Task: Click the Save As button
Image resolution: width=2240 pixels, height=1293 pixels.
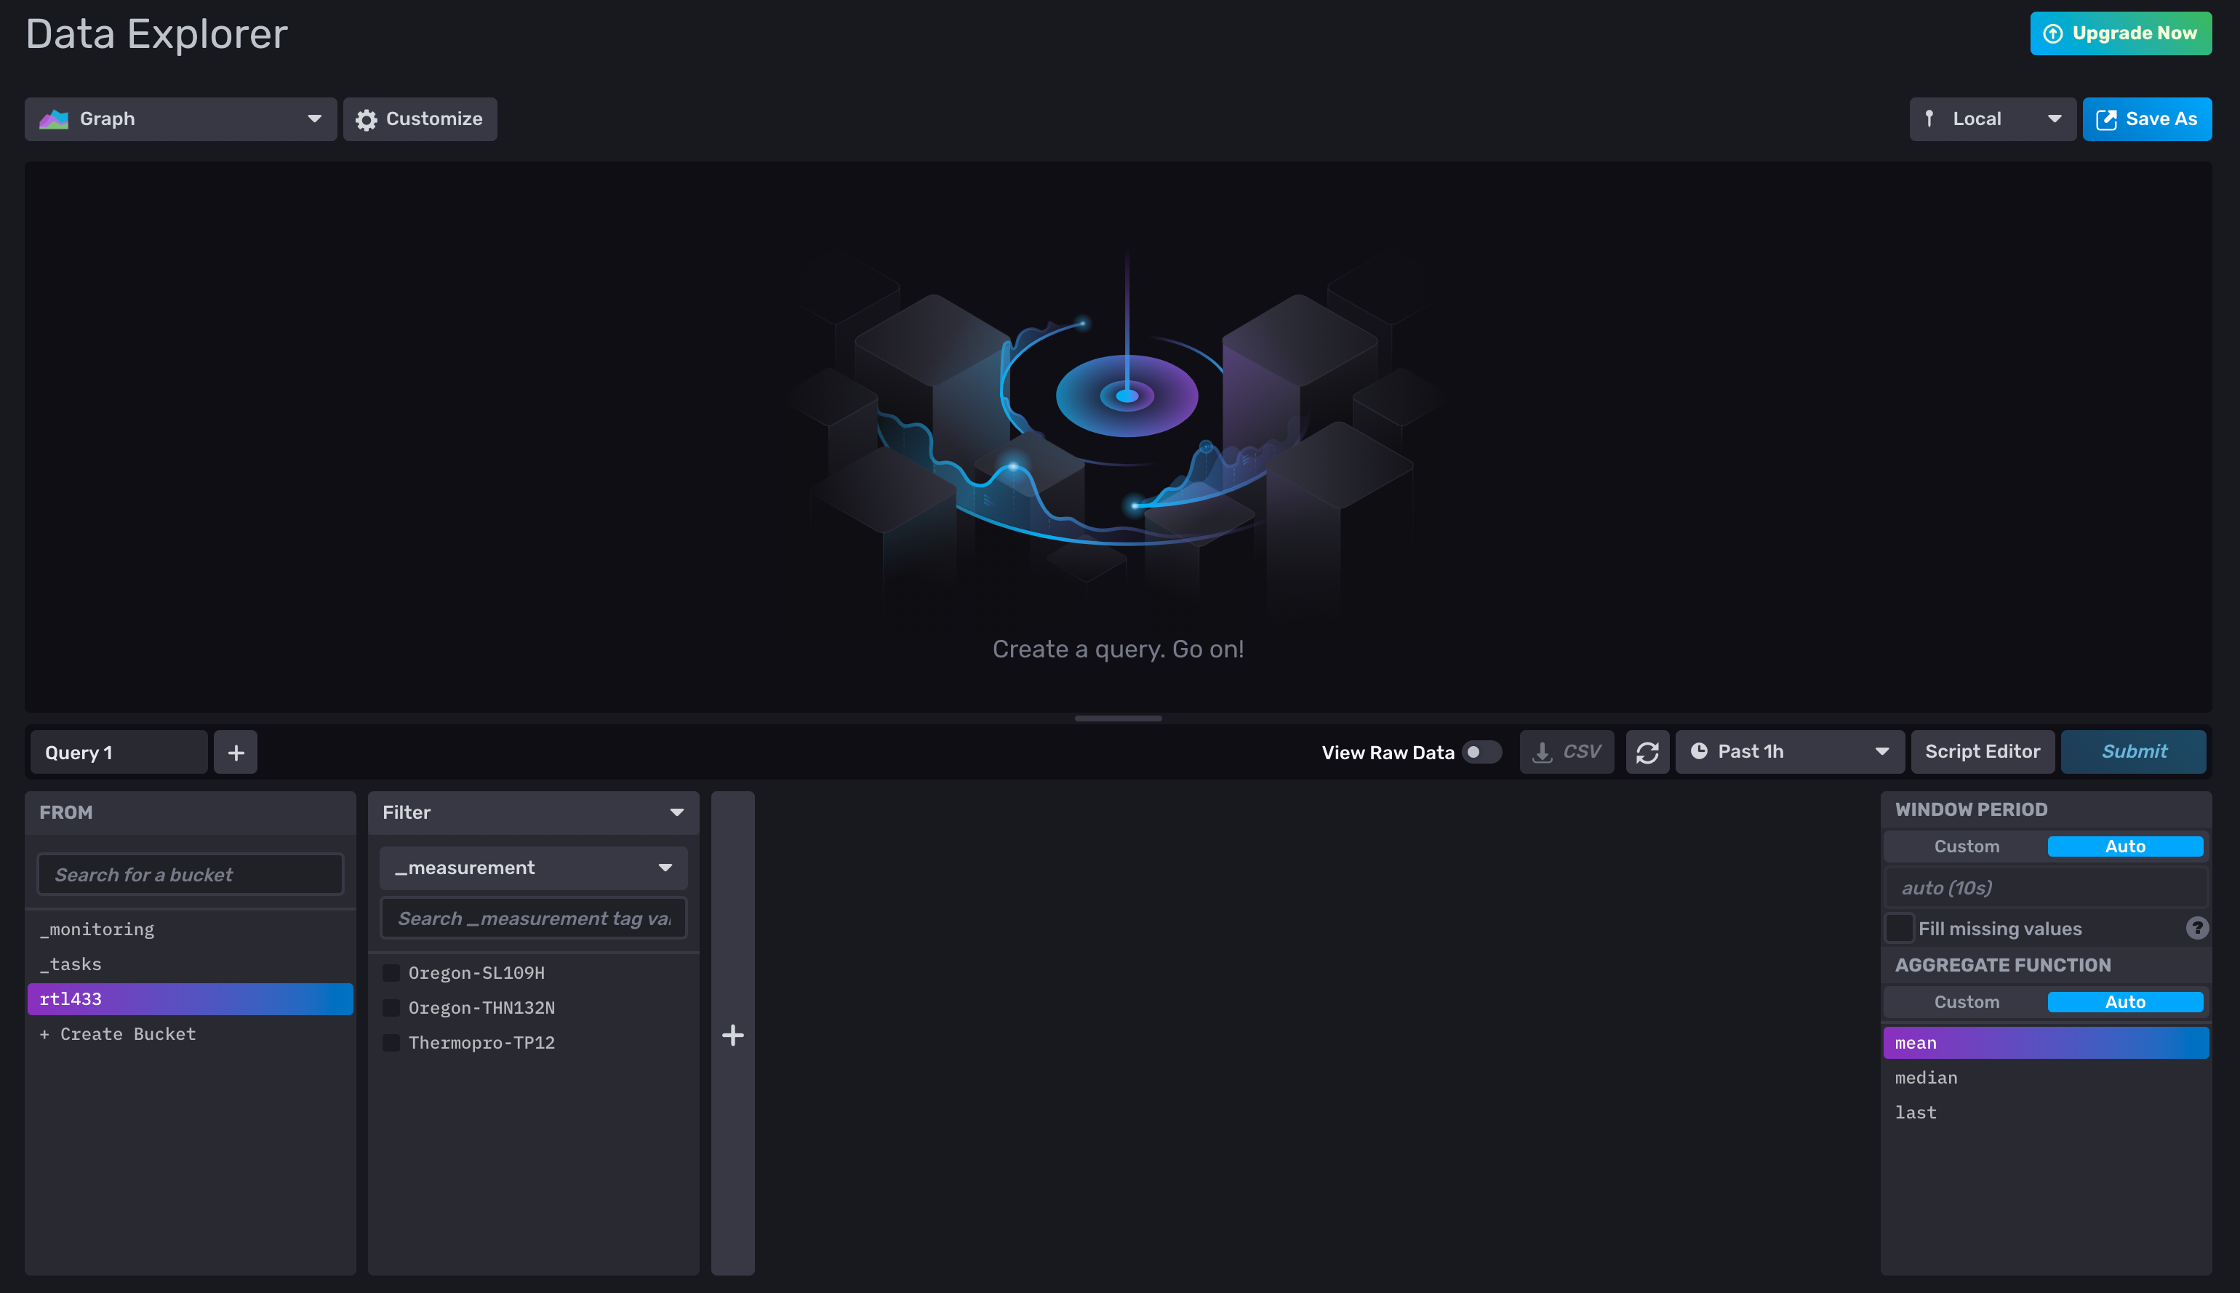Action: click(x=2147, y=119)
